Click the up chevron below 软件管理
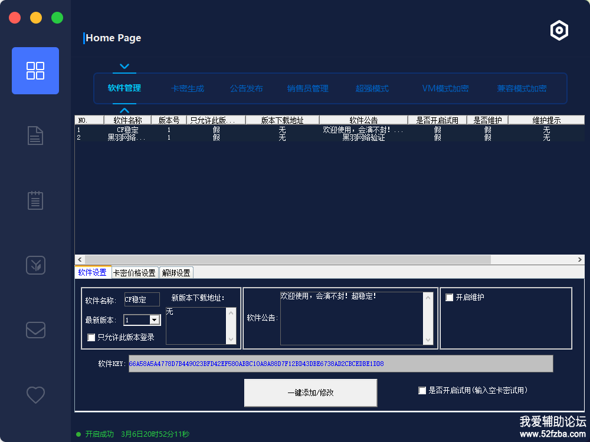 click(124, 110)
